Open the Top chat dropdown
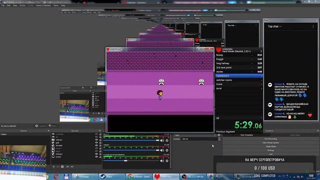The width and height of the screenshot is (320, 180). 274,26
